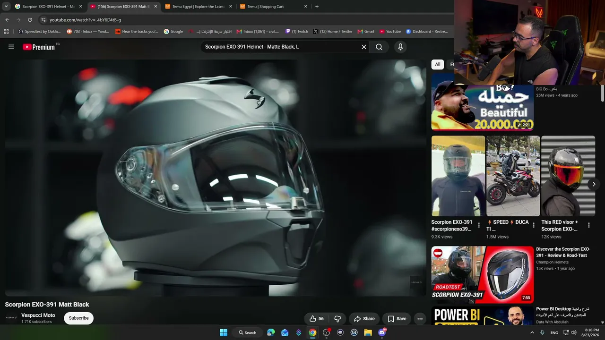Open the Home / Twitter bookmark
This screenshot has width=605, height=340.
(333, 32)
